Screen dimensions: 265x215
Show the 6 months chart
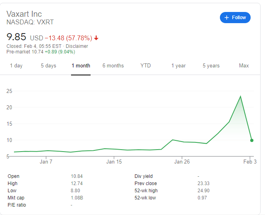tap(113, 66)
